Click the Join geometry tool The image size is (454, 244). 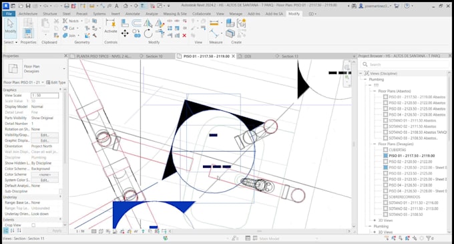(x=69, y=35)
